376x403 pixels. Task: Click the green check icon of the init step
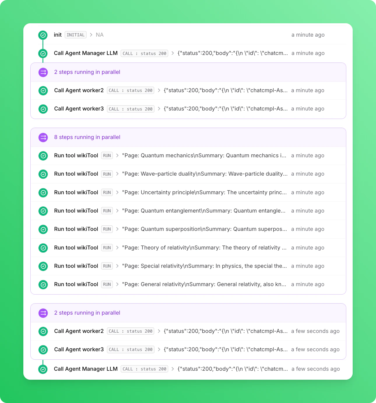[x=43, y=35]
